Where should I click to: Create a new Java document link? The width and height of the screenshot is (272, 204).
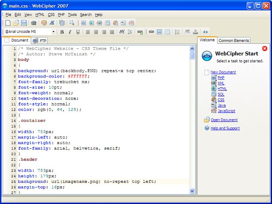pyautogui.click(x=222, y=105)
